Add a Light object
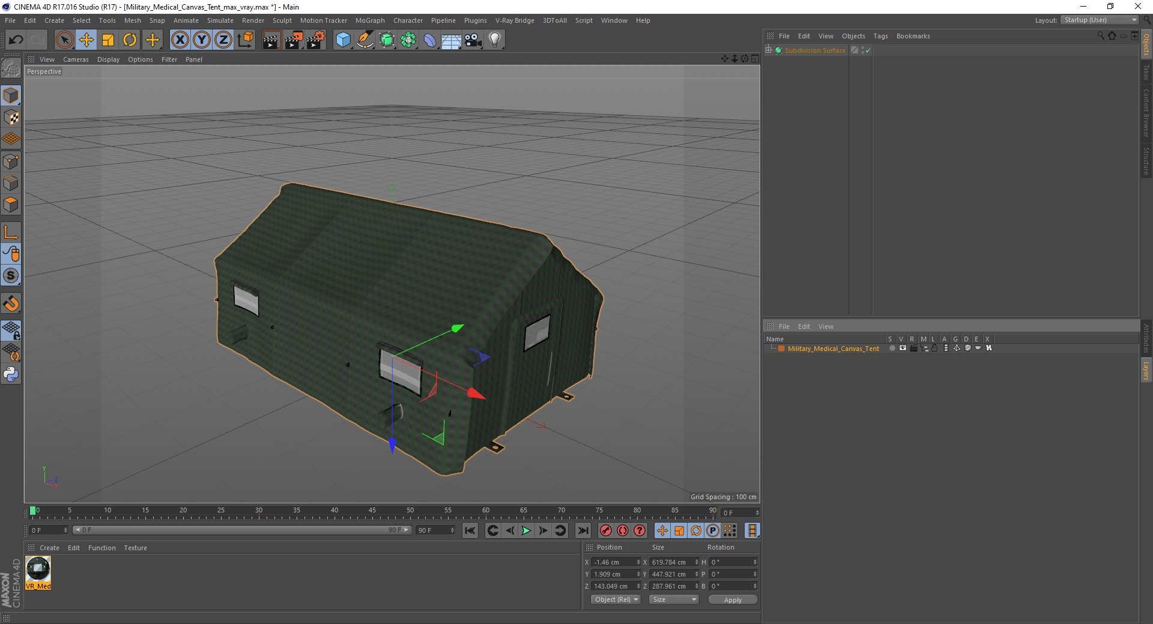This screenshot has width=1153, height=624. [495, 40]
